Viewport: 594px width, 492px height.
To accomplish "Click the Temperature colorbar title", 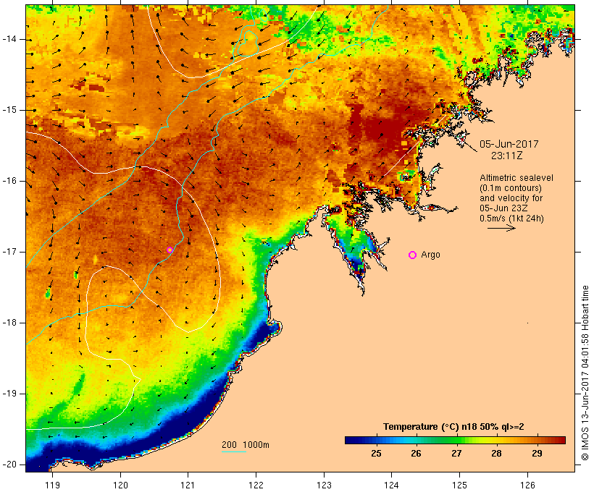I will coord(453,427).
